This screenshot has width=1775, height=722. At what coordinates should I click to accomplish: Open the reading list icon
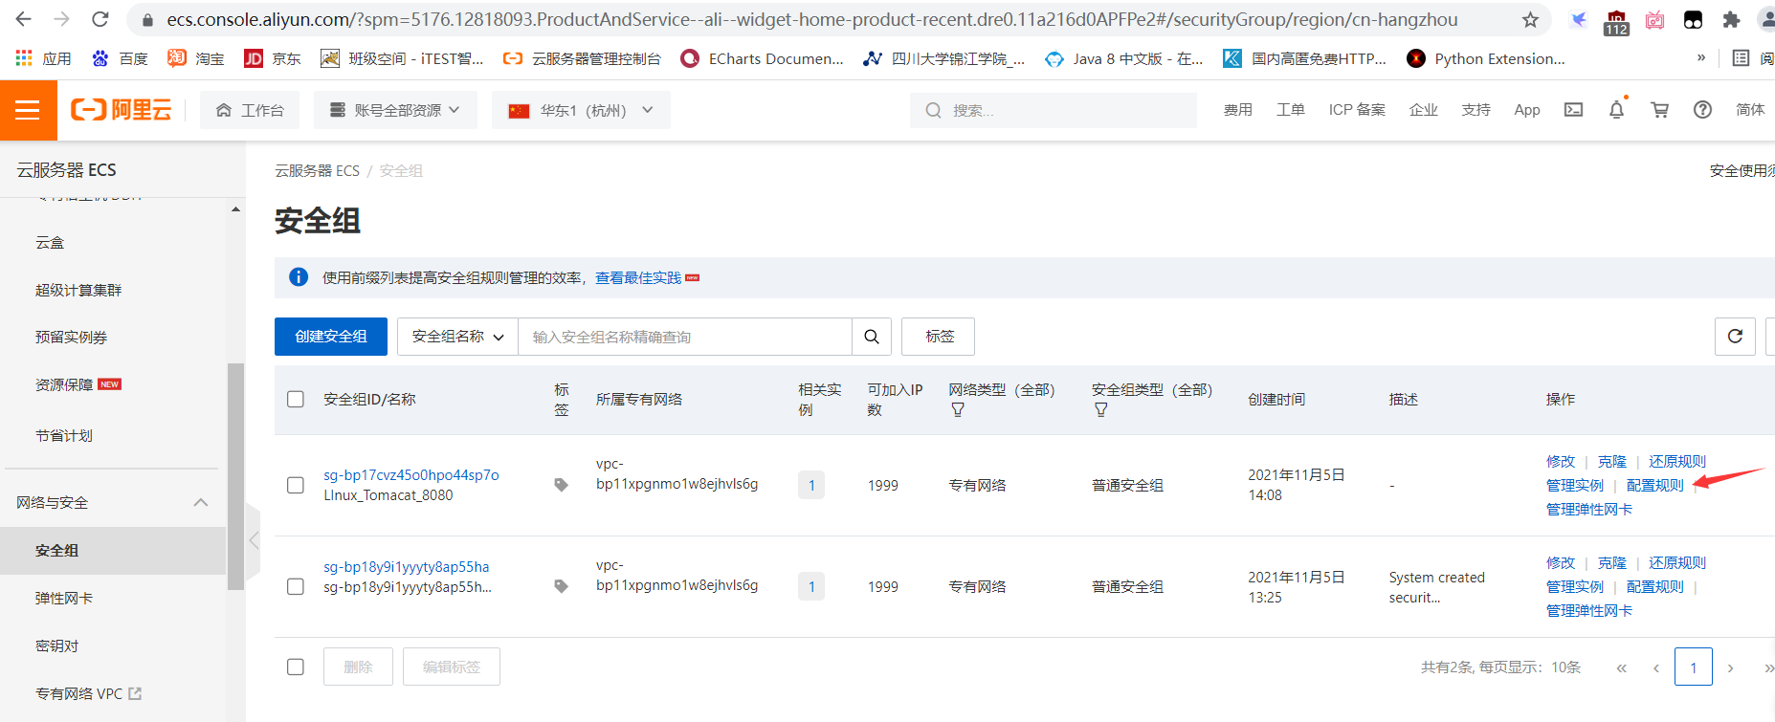pyautogui.click(x=1742, y=58)
